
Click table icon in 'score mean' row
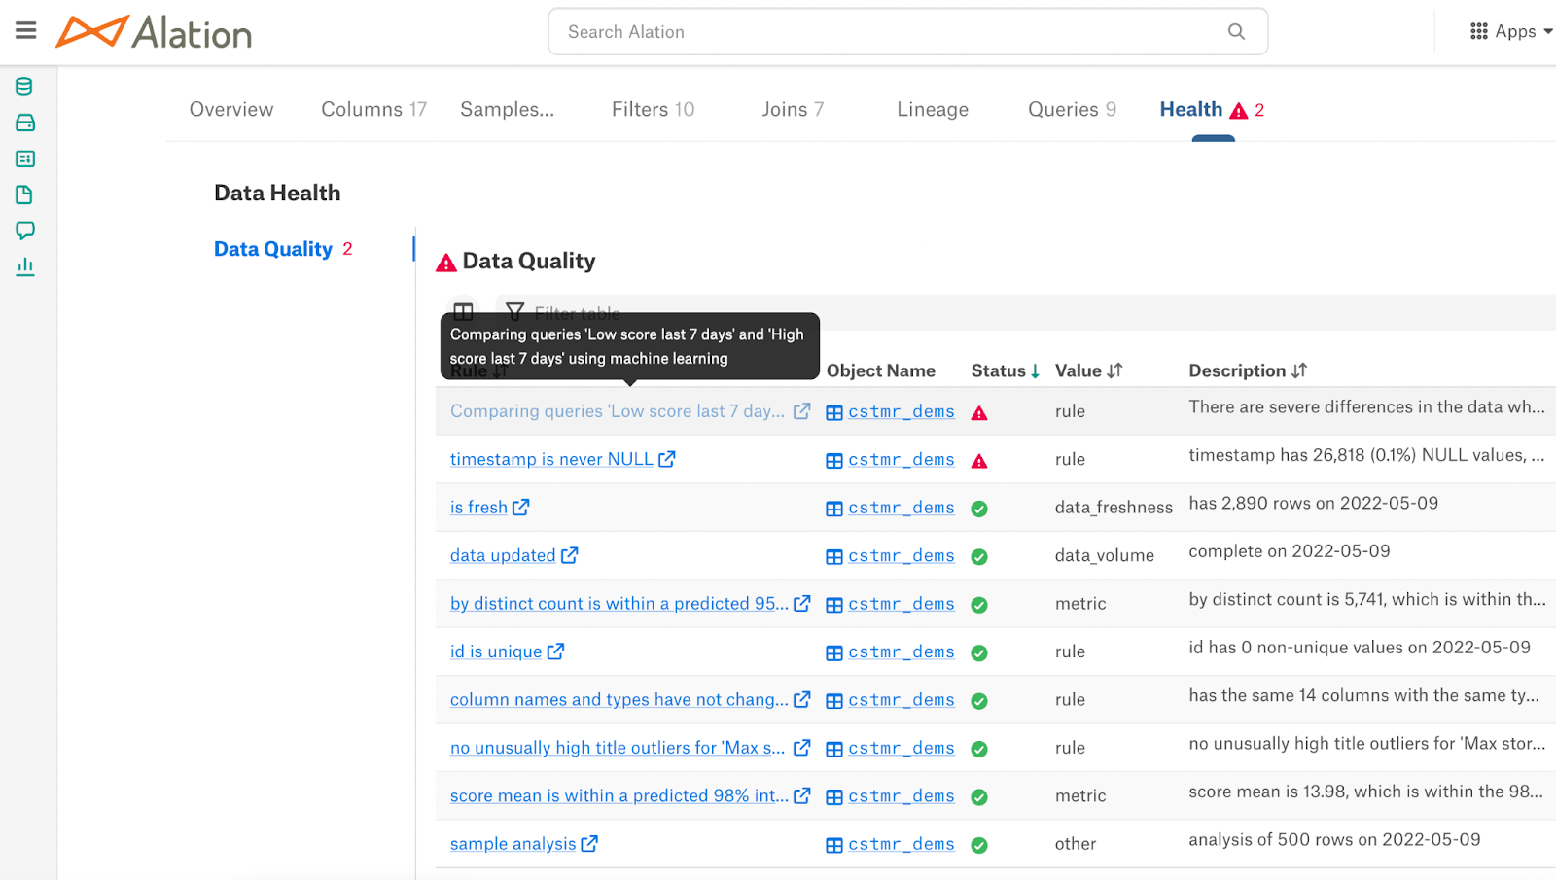point(834,797)
